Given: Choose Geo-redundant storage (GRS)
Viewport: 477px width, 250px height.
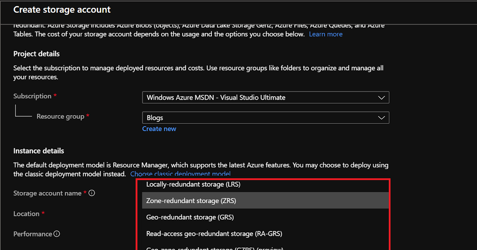Looking at the screenshot, I should pos(190,217).
